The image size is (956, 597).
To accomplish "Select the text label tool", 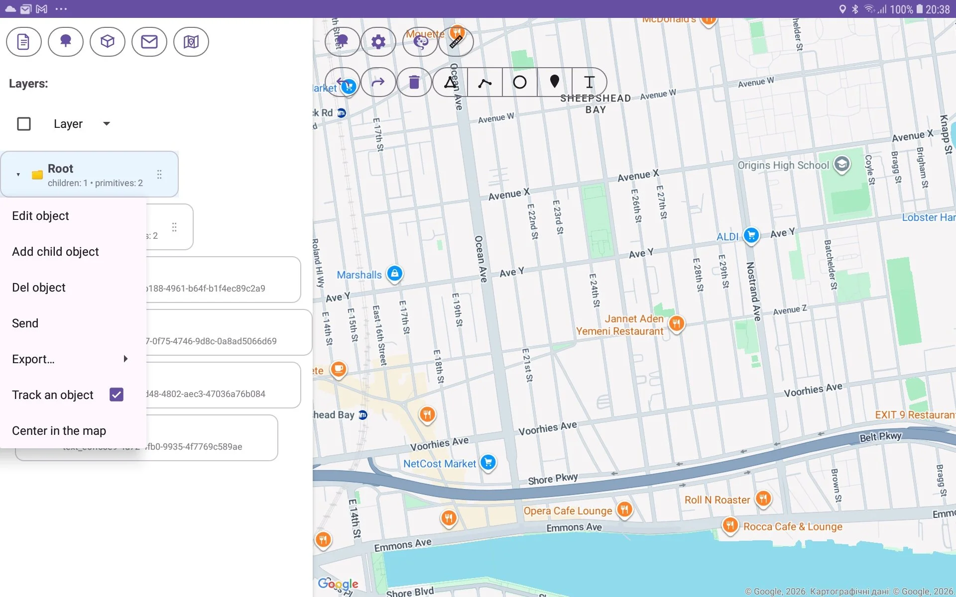I will point(590,82).
